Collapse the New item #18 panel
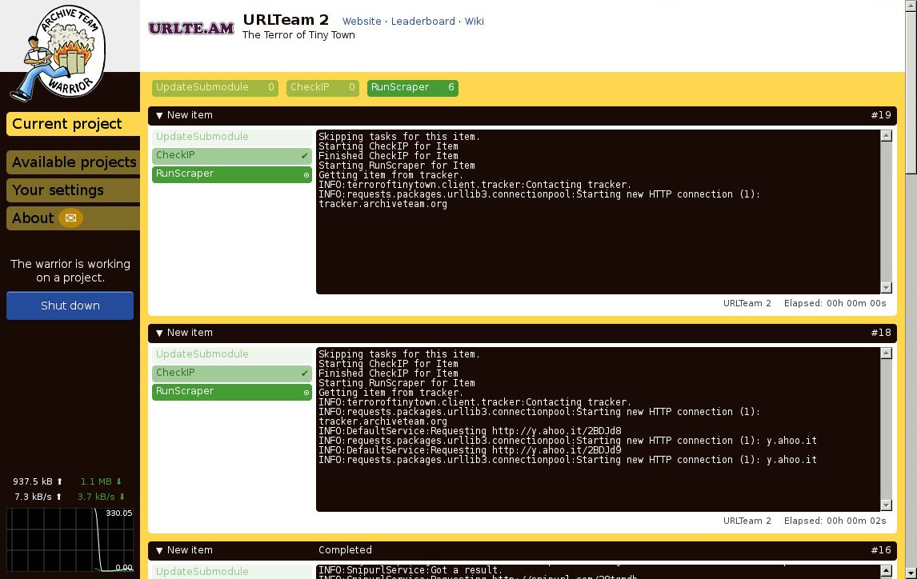The height and width of the screenshot is (579, 917). tap(159, 333)
